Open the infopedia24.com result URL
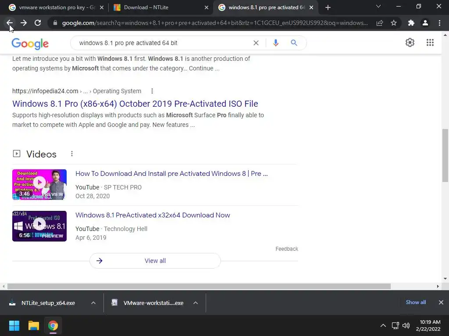 coord(45,91)
